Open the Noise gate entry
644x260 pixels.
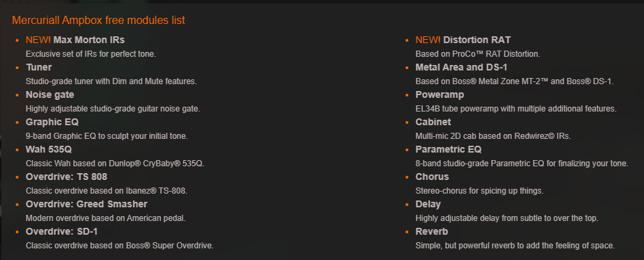tap(50, 94)
